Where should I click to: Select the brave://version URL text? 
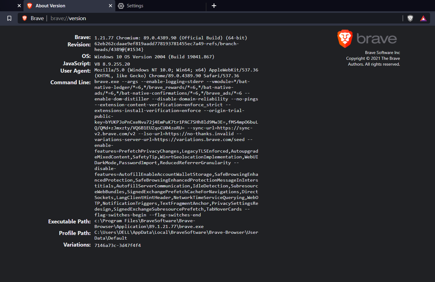(x=68, y=18)
